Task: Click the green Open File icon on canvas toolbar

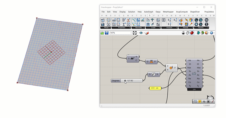Action: pyautogui.click(x=102, y=33)
